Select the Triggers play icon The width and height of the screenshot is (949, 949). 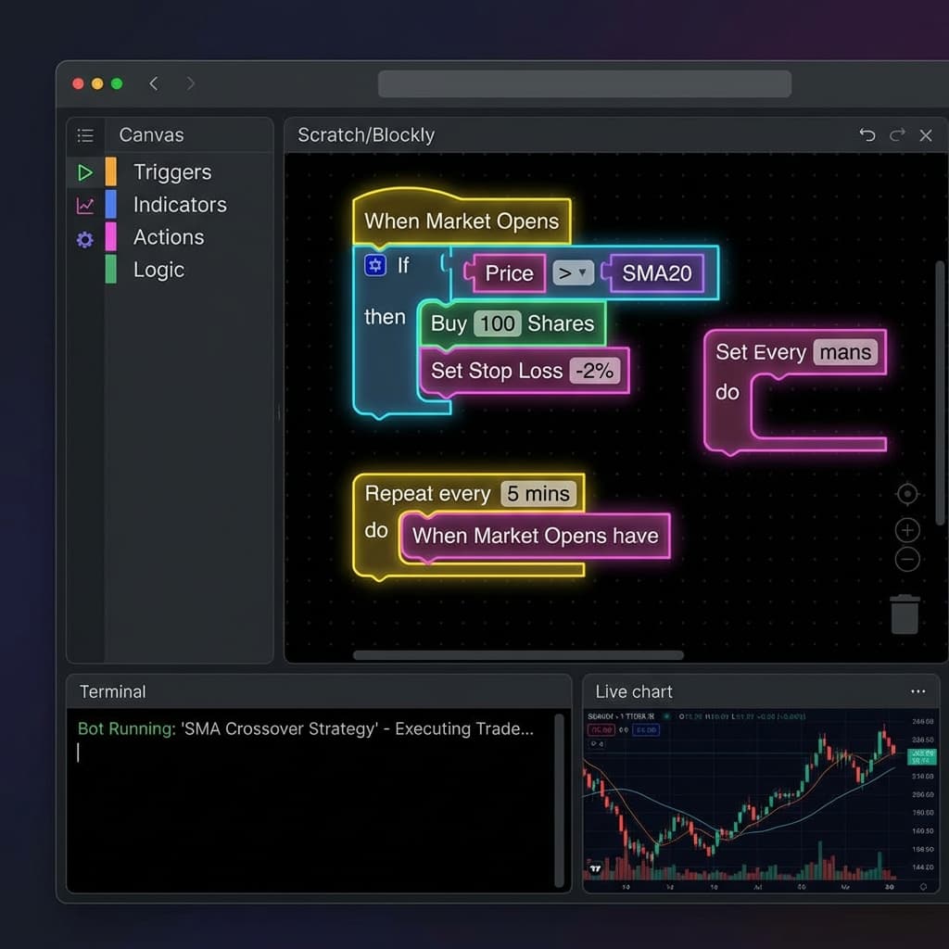(x=85, y=171)
